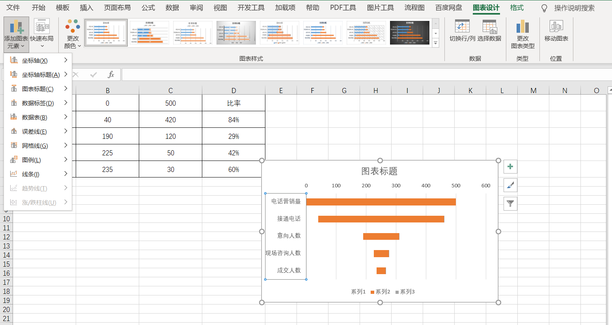Expand the 图例(L) submenu arrow
The image size is (612, 325).
(65, 159)
